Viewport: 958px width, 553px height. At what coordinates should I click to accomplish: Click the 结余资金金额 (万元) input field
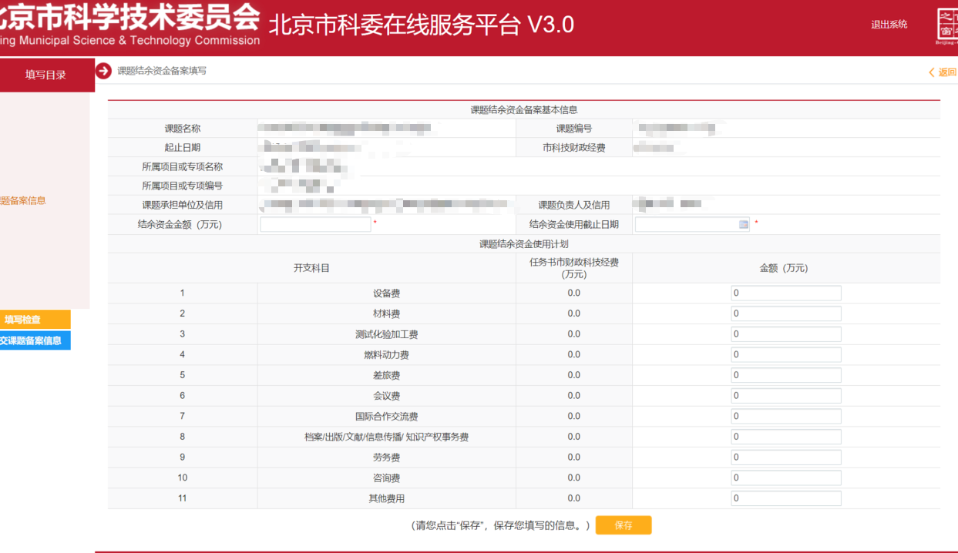[x=315, y=225]
